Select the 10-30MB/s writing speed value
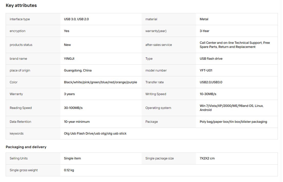Image resolution: width=283 pixels, height=182 pixels. click(x=208, y=94)
